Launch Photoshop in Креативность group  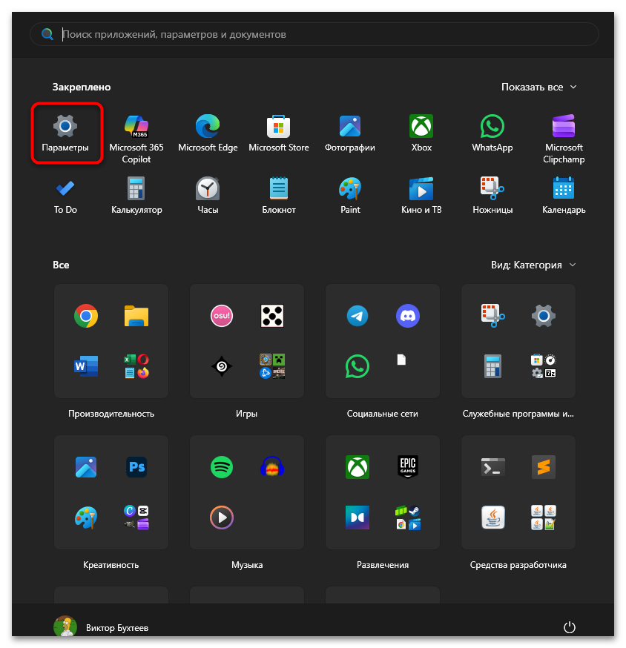tap(136, 467)
